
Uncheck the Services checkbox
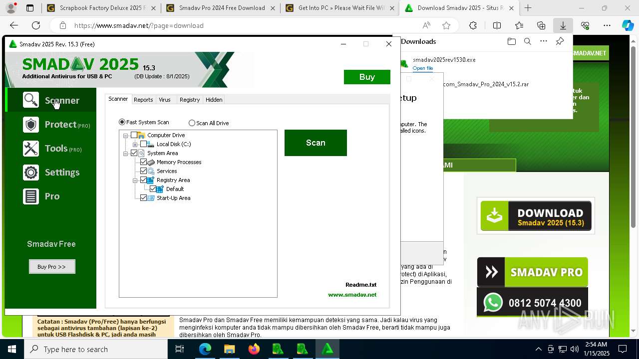[x=143, y=171]
